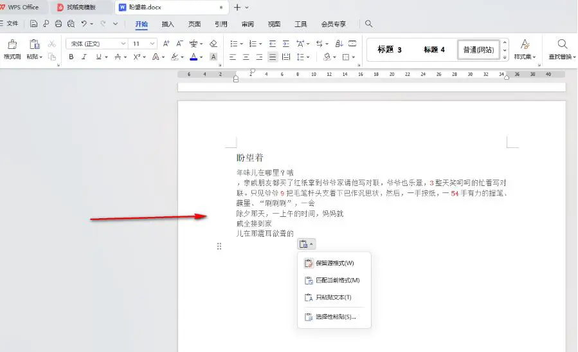Click the search magnifier in ribbon tabs
This screenshot has width=578, height=352.
click(x=368, y=24)
